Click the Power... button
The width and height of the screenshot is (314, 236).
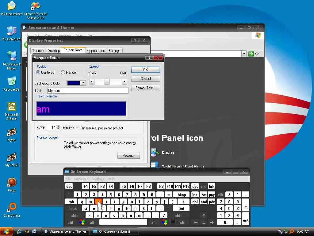[x=128, y=155]
